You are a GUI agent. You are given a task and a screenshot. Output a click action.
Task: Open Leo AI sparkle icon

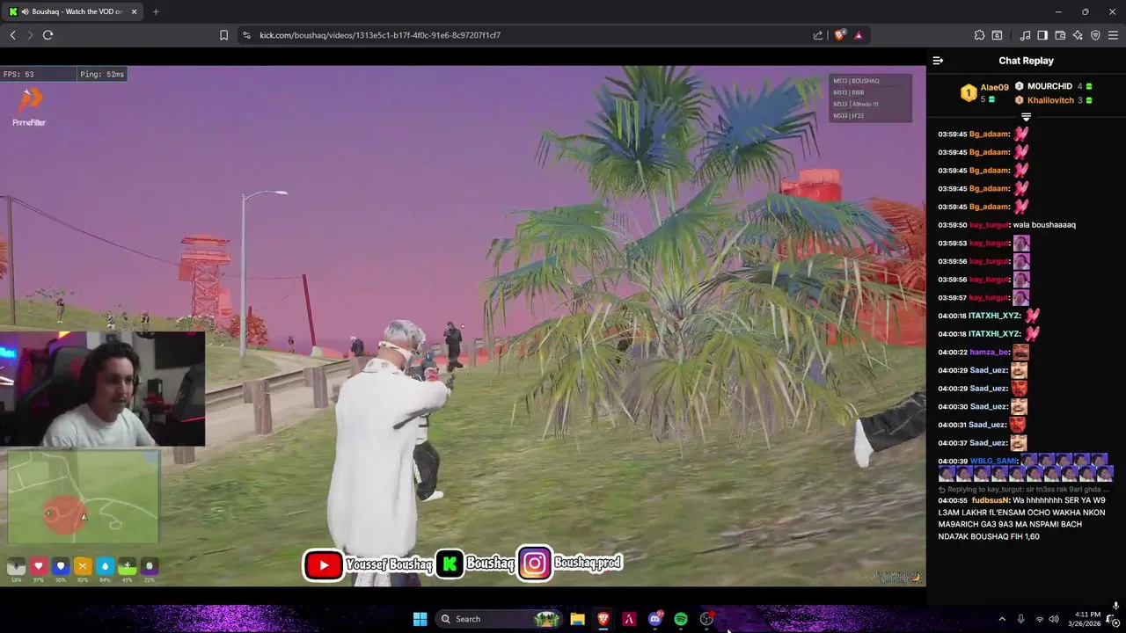[x=1078, y=35]
